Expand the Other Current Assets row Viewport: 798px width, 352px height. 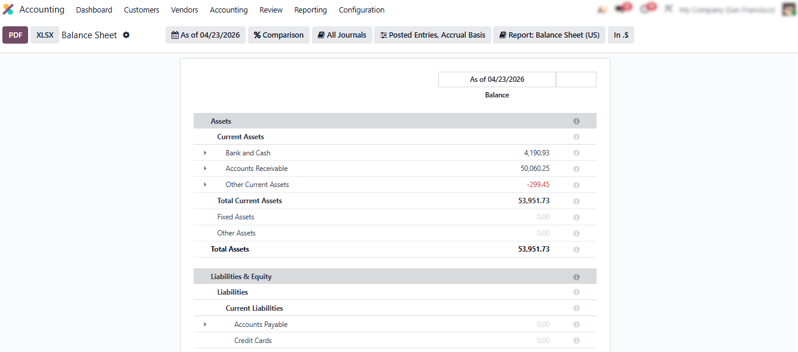point(205,185)
